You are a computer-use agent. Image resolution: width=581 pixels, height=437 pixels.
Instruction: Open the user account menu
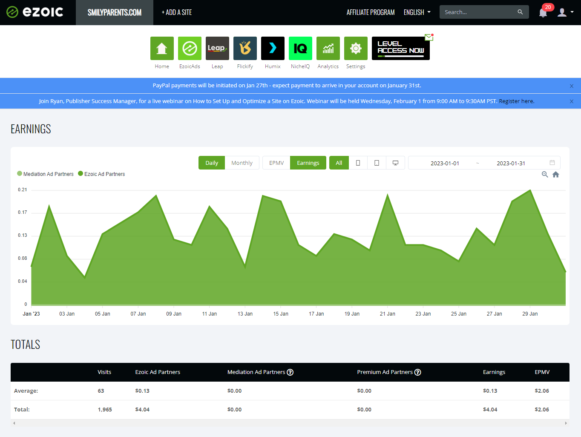566,12
